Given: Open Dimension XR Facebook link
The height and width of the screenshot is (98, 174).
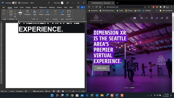Looking at the screenshot, I should point(141,18).
